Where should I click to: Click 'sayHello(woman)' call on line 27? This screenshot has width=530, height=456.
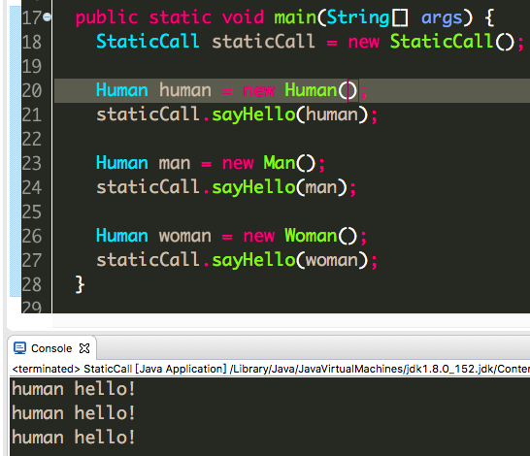click(289, 260)
